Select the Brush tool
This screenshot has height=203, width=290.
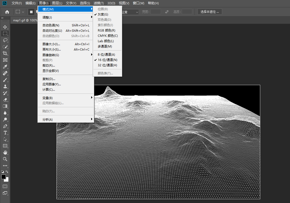coord(5,80)
